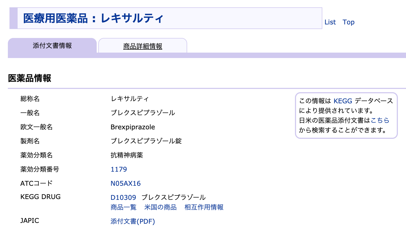Click the 製剤名 label
The width and height of the screenshot is (406, 234).
coord(30,141)
